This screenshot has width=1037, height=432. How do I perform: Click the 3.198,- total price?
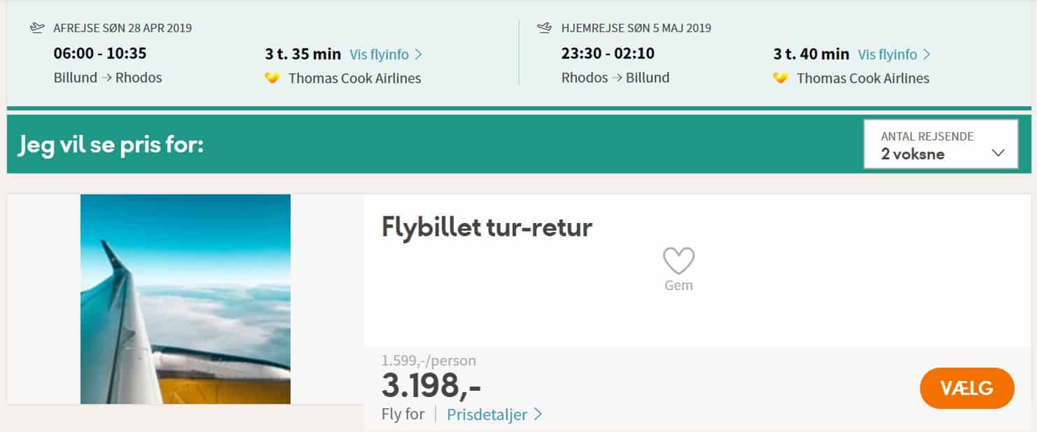pos(431,384)
